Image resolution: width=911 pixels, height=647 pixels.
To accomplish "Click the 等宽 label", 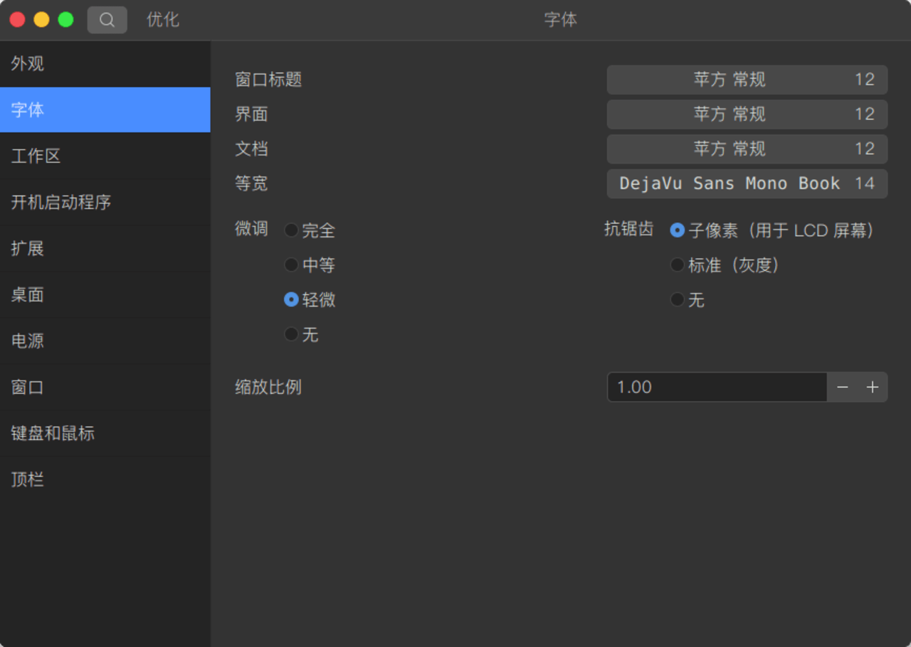I will pos(251,183).
